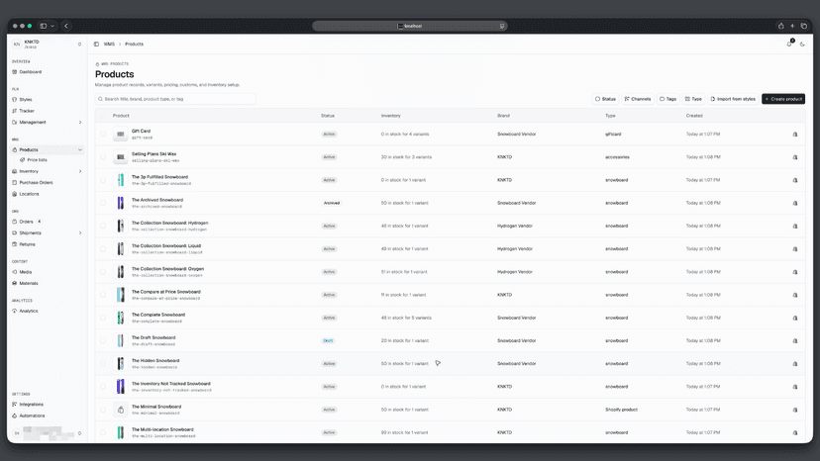Delete The Archived Snowboard row
The image size is (820, 461).
pos(795,204)
